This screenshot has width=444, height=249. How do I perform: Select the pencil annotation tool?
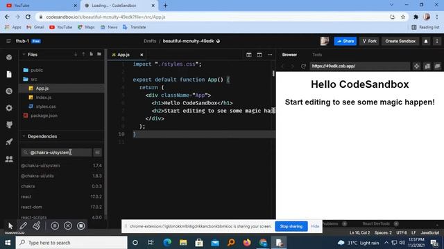[x=24, y=225]
